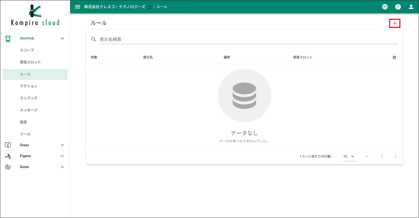
Task: Click the plus icon to add a rule
Action: pos(395,23)
